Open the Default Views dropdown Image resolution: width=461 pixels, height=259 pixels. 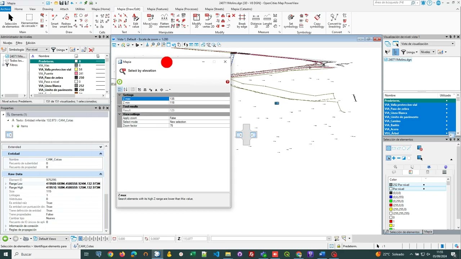point(51,239)
